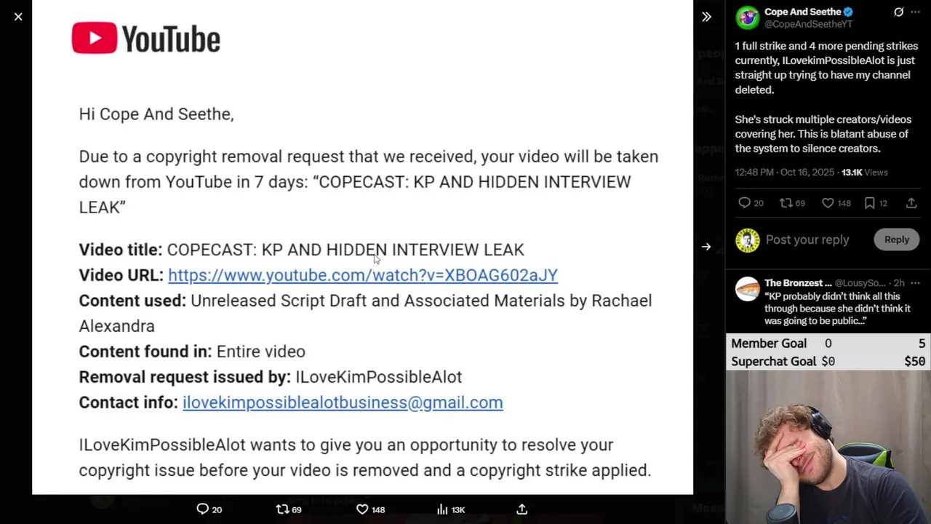Click the Superchat Goal $0 text

(x=783, y=362)
